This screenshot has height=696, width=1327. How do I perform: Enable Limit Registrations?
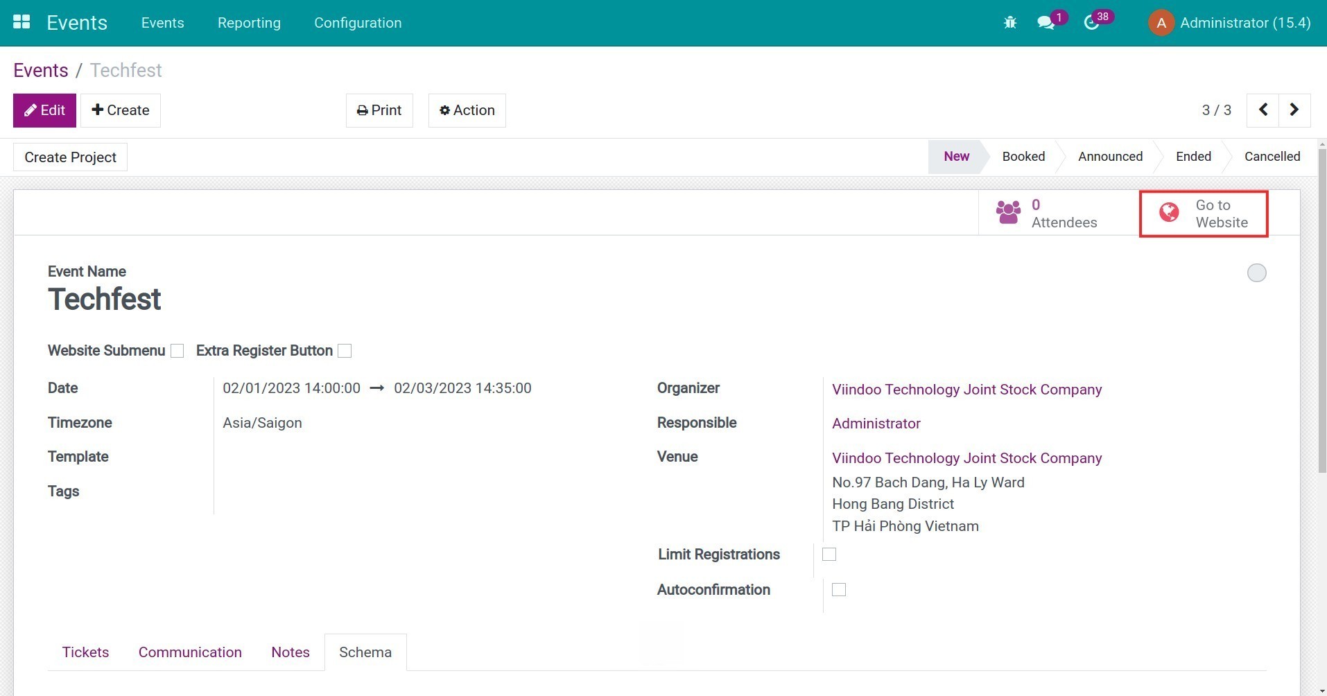pos(829,554)
